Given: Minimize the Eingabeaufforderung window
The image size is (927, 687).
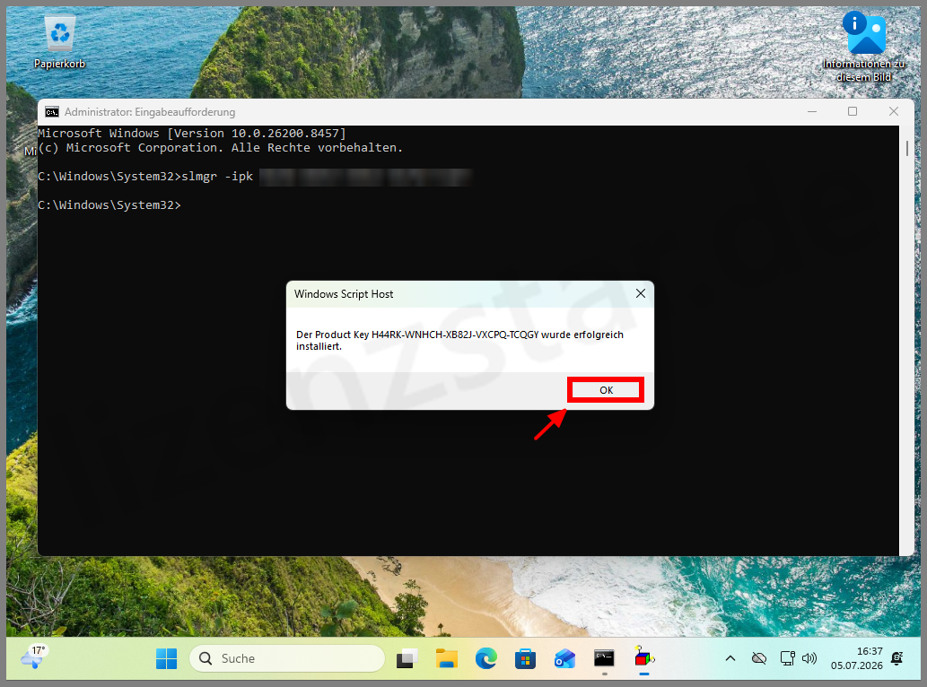Looking at the screenshot, I should pos(812,111).
